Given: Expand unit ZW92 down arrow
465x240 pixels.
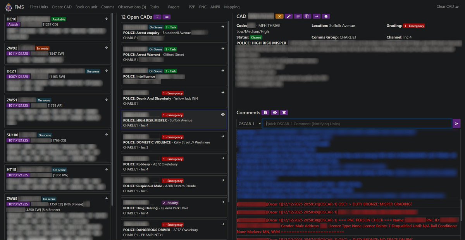Looking at the screenshot, I should click(x=107, y=48).
